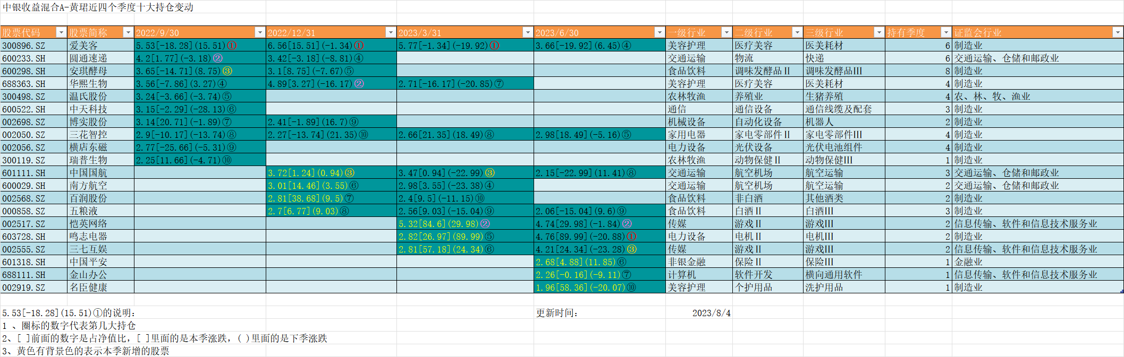Open the 2023/6/30 column filter dropdown
Screen dimensions: 1124x357
659,32
